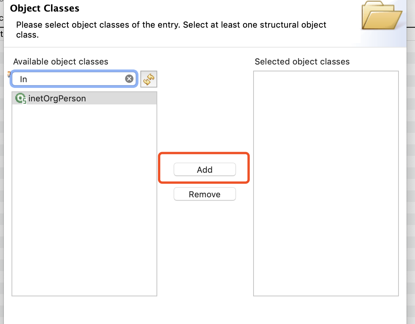
Task: Click the refresh schema icon beside the filter
Action: point(149,78)
